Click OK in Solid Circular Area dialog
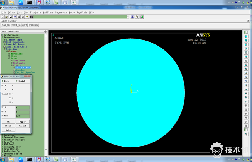The width and height of the screenshot is (252, 162). click(x=8, y=121)
